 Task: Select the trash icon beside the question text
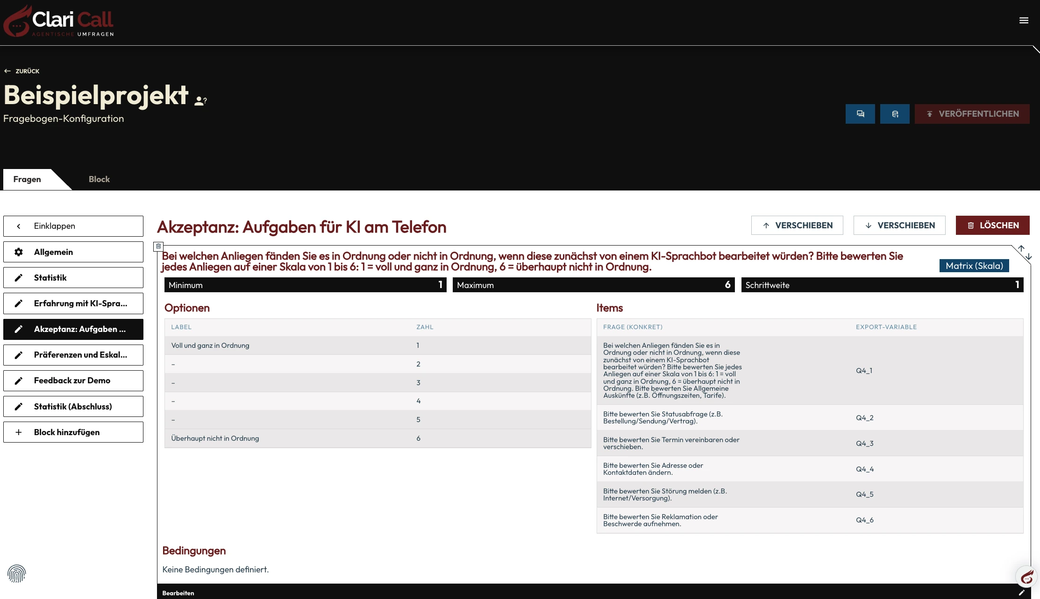click(158, 246)
